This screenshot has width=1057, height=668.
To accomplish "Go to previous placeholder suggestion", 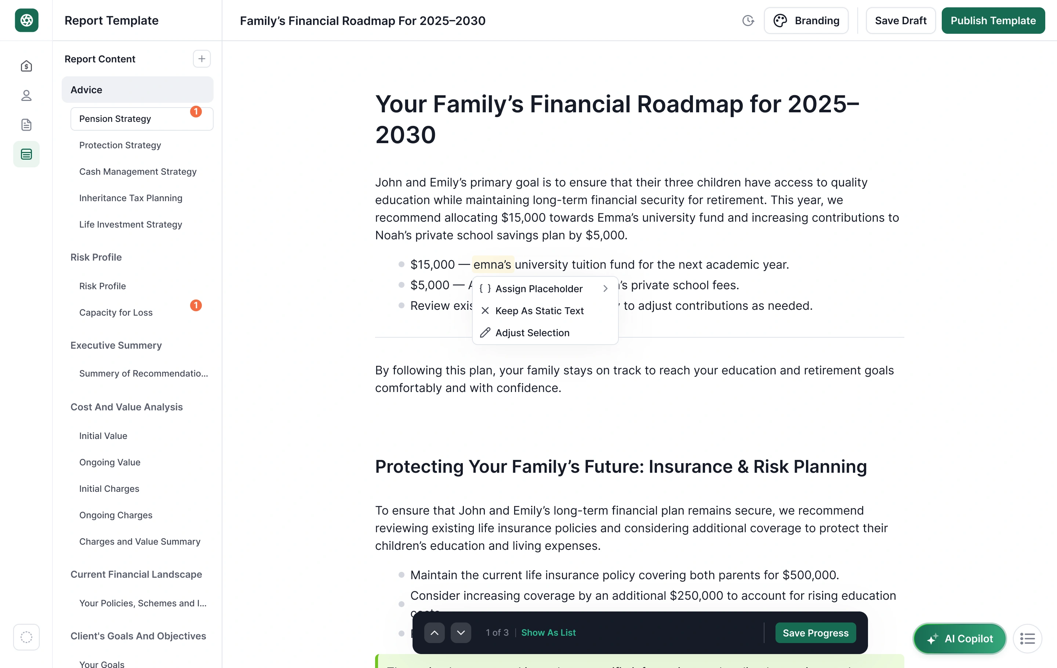I will coord(434,632).
